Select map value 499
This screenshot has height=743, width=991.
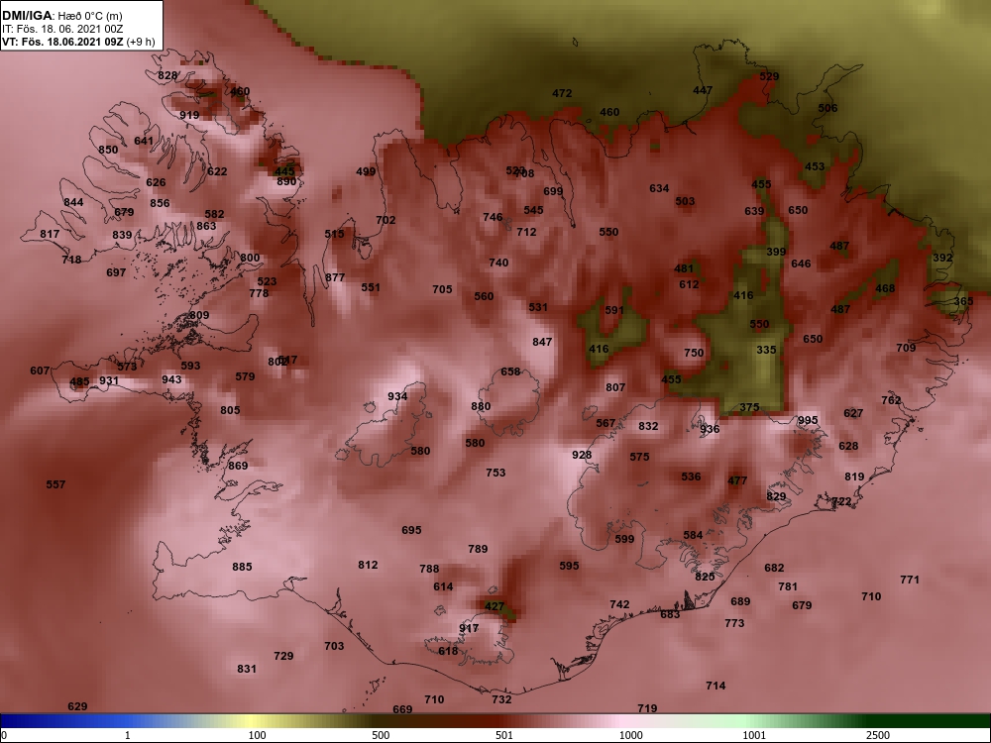(366, 171)
